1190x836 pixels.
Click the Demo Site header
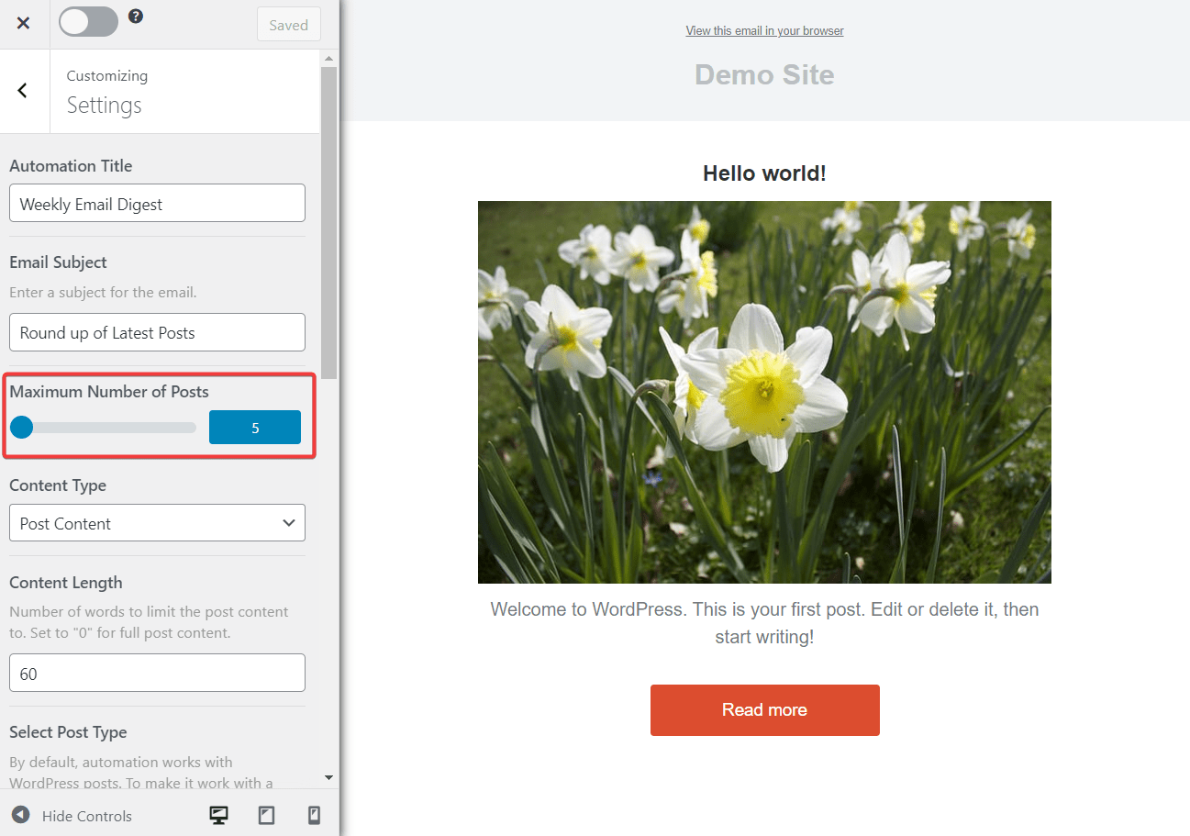click(x=764, y=74)
